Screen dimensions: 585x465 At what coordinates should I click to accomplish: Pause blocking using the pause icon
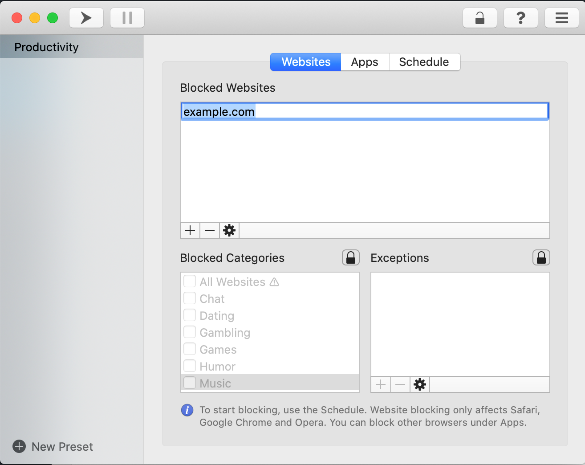tap(127, 18)
